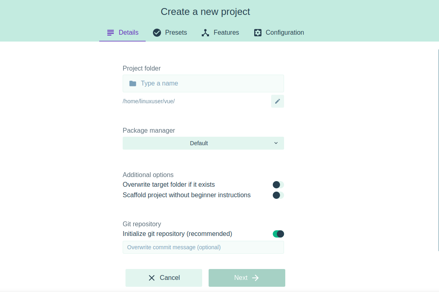Click the X icon on Cancel button
The image size is (439, 292).
tap(152, 278)
